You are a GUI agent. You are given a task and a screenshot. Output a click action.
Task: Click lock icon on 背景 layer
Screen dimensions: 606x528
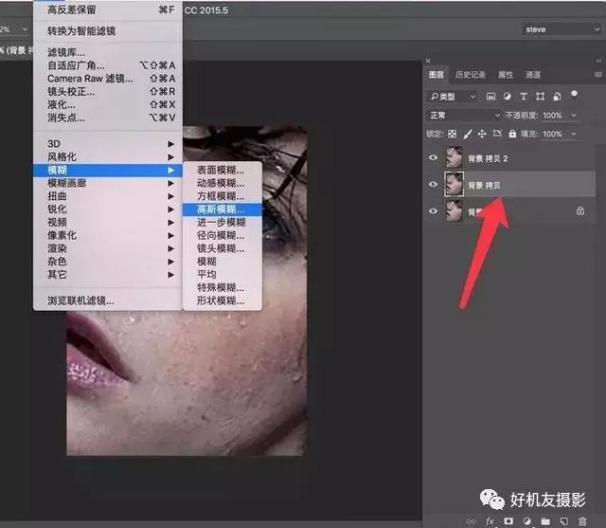[x=580, y=210]
